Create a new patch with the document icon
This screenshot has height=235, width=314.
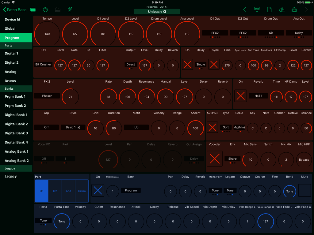pos(269,9)
